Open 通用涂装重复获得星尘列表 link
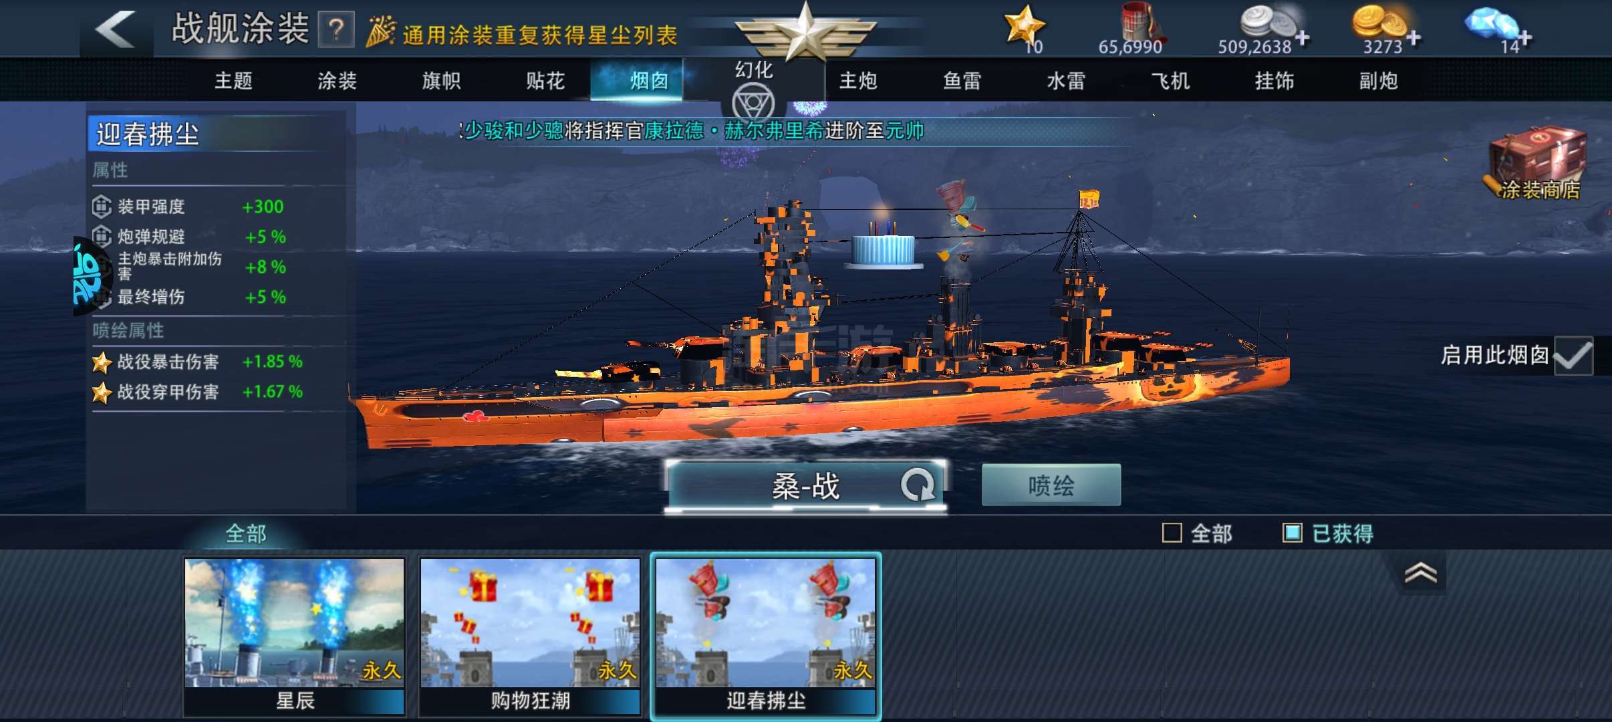Viewport: 1612px width, 722px height. point(540,34)
